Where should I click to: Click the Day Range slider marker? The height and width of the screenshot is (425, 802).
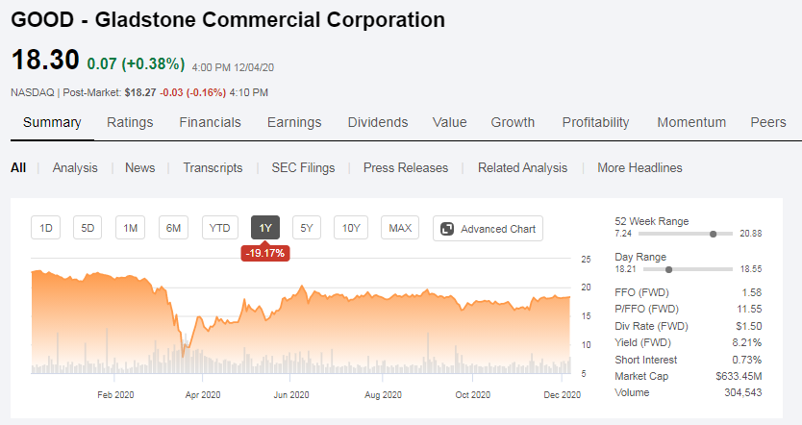click(668, 269)
